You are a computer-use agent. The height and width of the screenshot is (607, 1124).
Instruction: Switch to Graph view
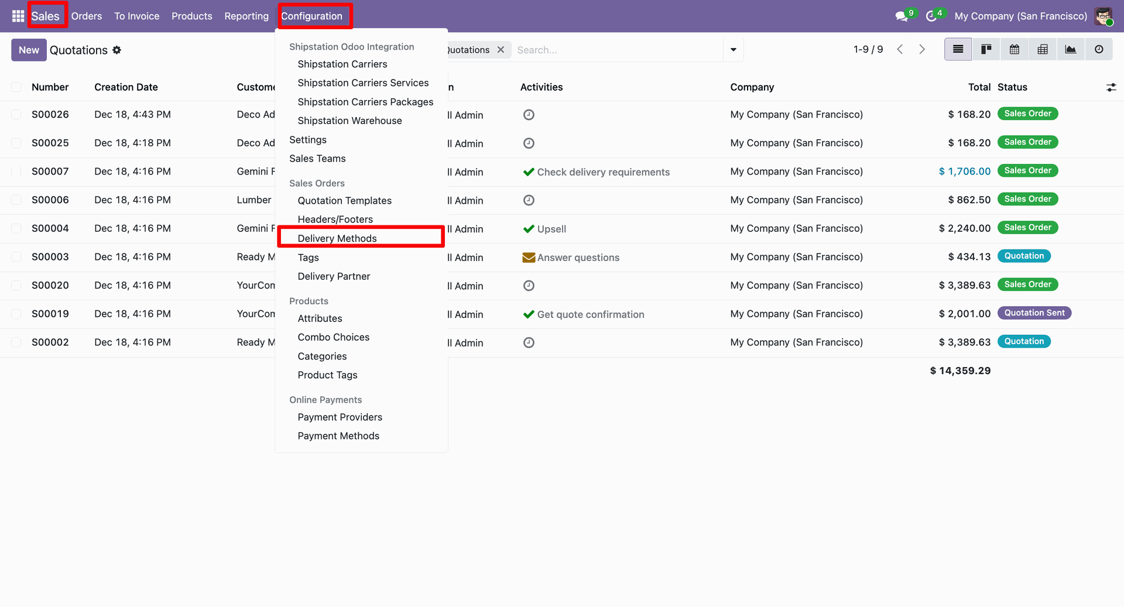pyautogui.click(x=1070, y=50)
